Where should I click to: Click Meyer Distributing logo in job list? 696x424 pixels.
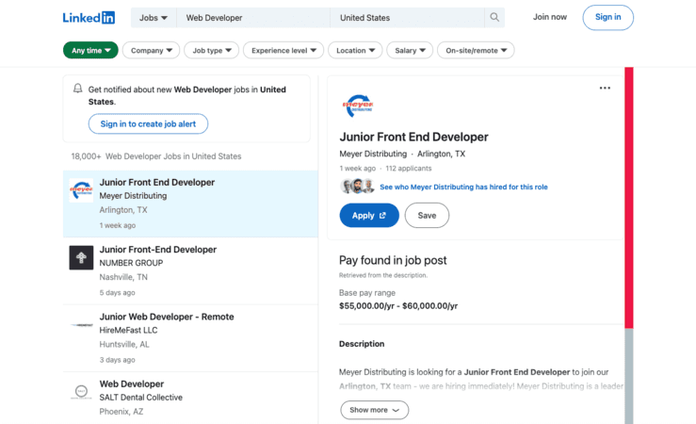(81, 190)
